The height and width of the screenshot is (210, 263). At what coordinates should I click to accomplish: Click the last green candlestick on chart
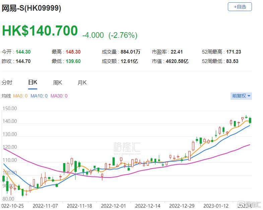250,121
